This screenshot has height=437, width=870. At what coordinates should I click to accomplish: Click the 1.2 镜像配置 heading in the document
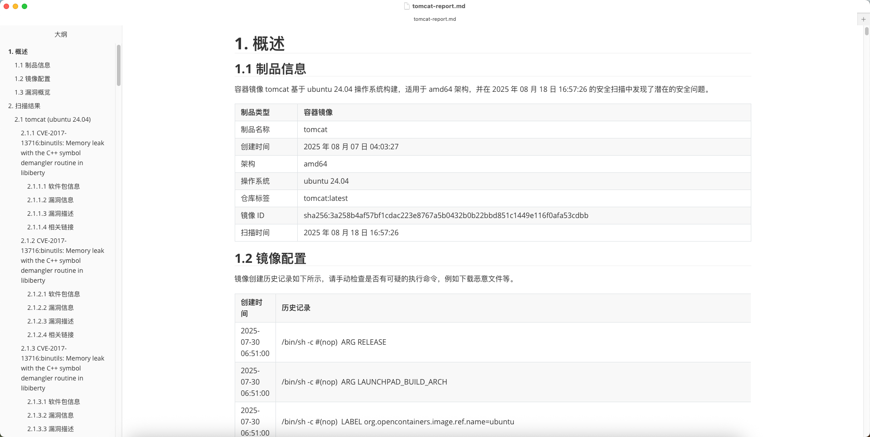pyautogui.click(x=271, y=258)
